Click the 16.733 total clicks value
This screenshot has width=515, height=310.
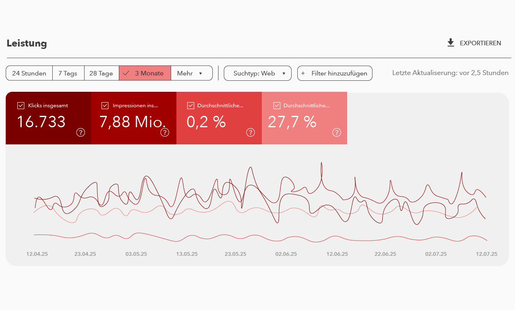[41, 122]
